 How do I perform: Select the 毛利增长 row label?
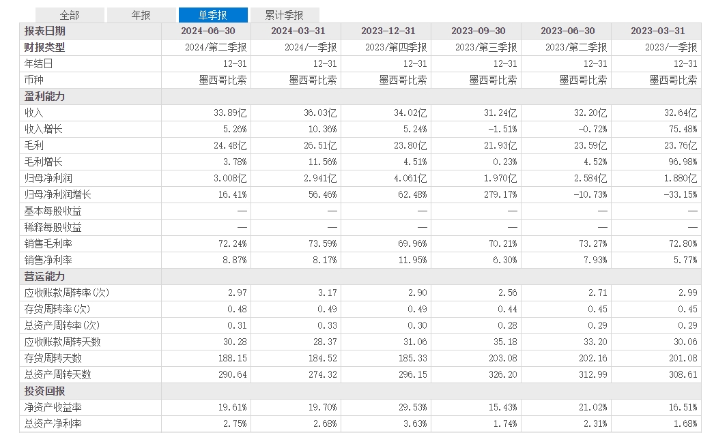coord(43,162)
